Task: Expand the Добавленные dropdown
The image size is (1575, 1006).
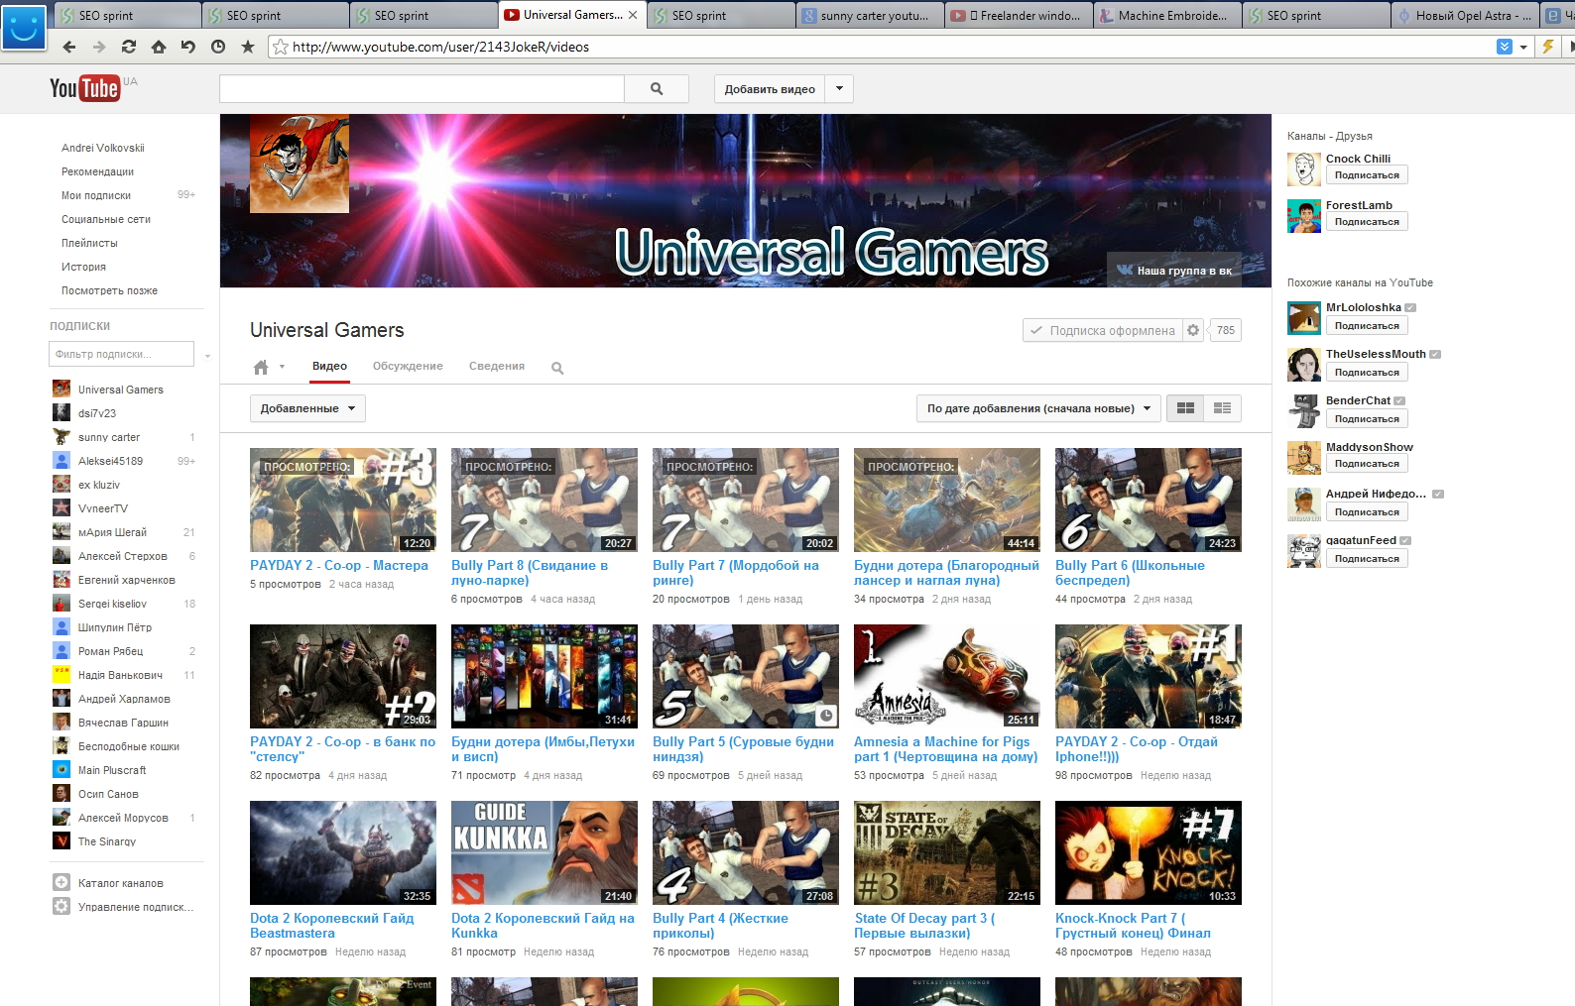Action: pos(307,408)
